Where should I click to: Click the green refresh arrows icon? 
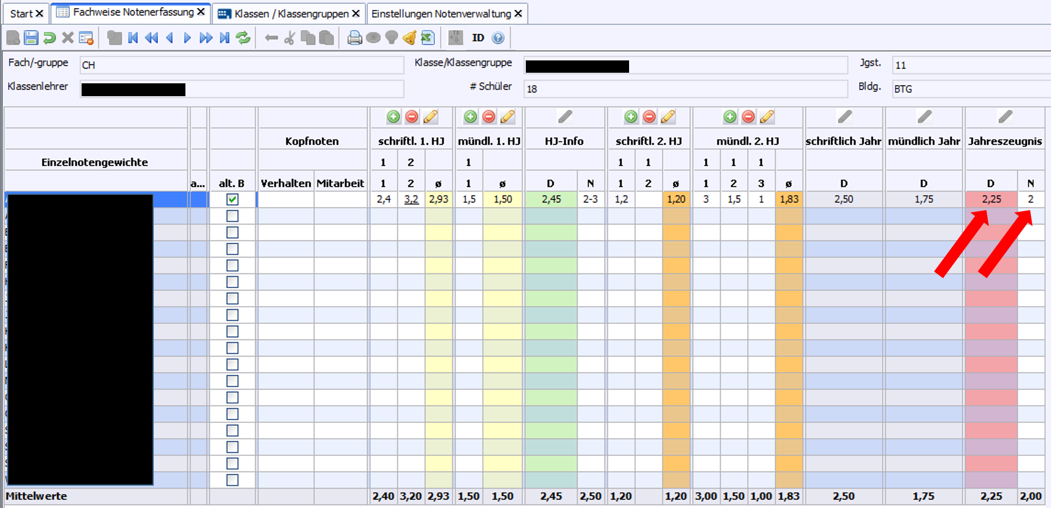point(243,38)
